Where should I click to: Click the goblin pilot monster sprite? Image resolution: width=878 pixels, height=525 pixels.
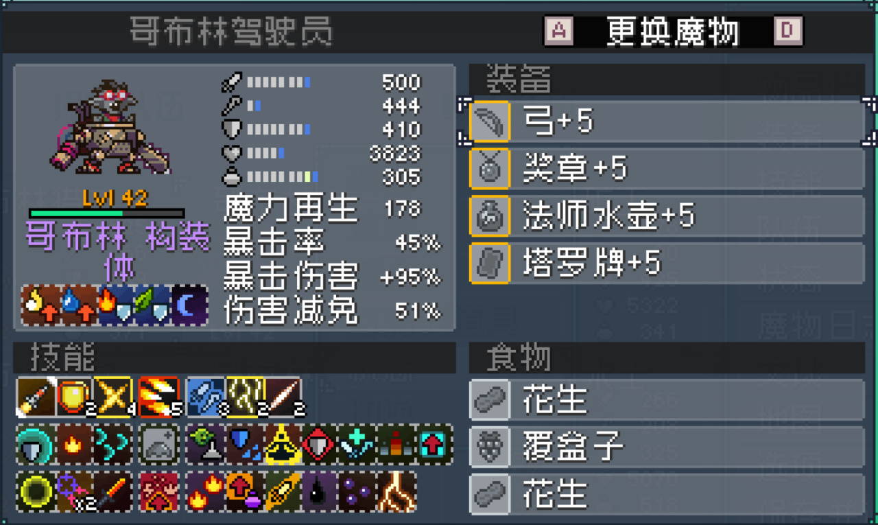click(113, 128)
